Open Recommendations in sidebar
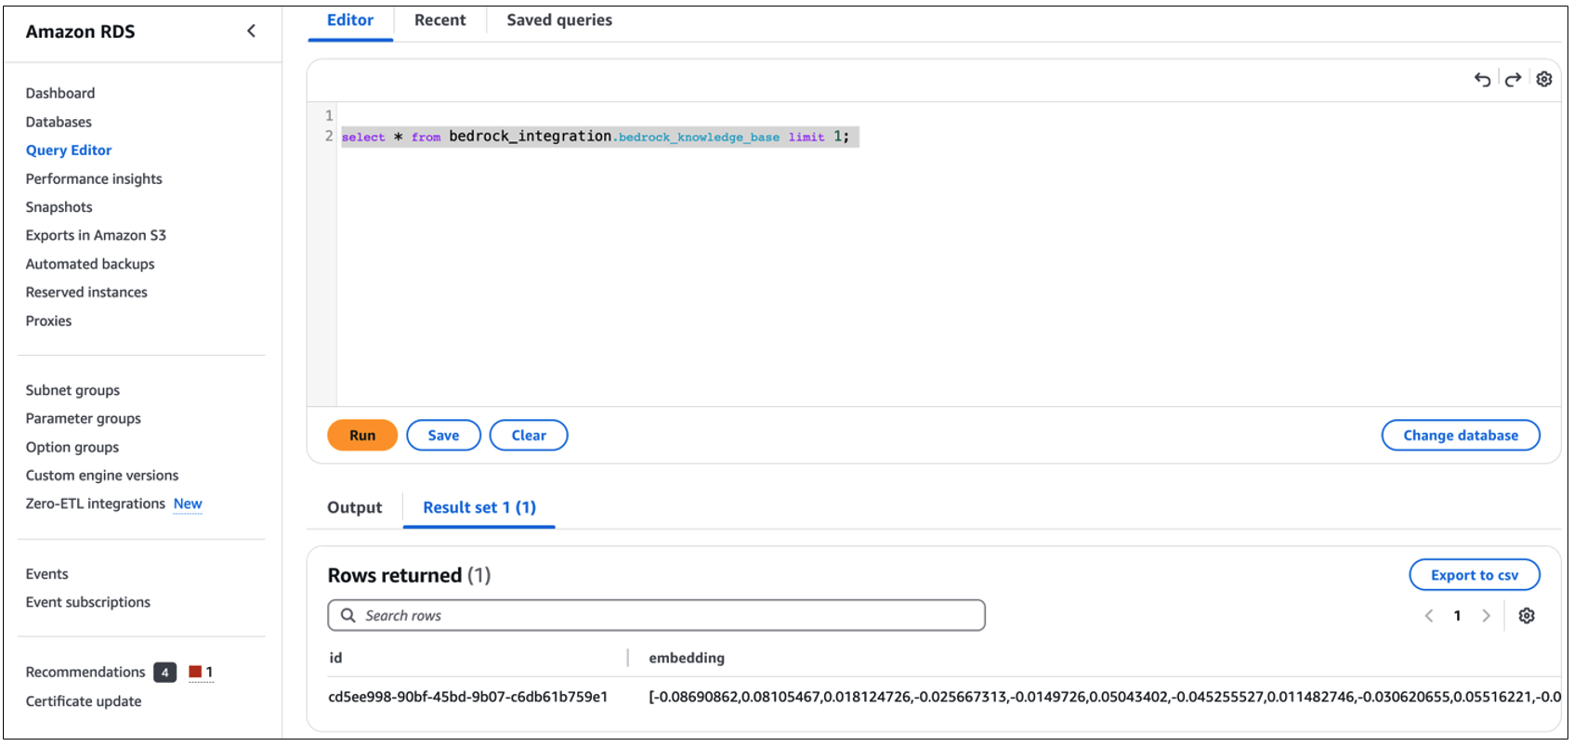Viewport: 1574px width, 746px height. (85, 672)
